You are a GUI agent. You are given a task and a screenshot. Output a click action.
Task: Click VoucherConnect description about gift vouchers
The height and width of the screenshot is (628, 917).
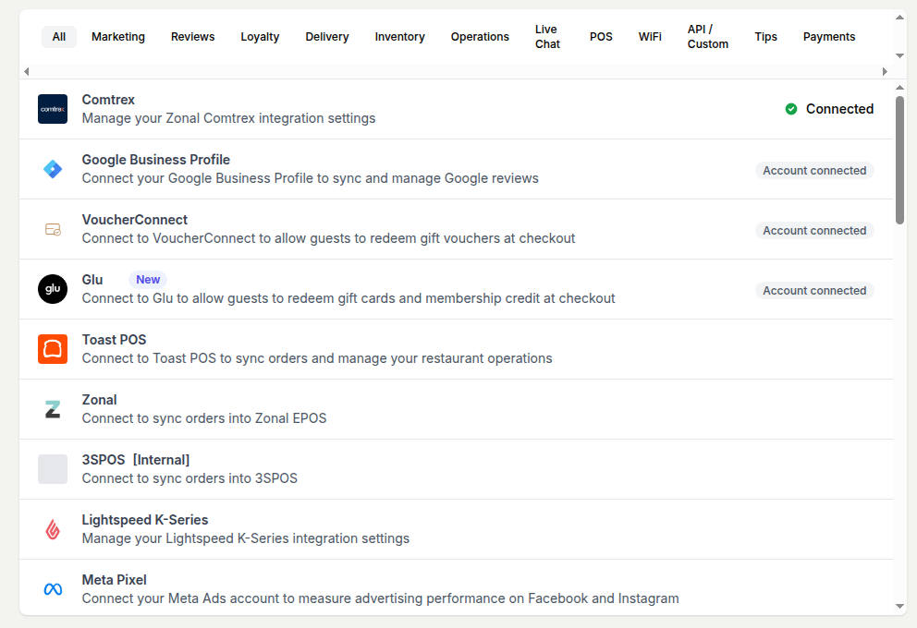[x=329, y=239]
